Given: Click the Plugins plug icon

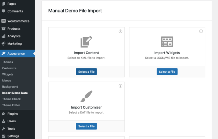Looking at the screenshot, I should tap(3, 114).
